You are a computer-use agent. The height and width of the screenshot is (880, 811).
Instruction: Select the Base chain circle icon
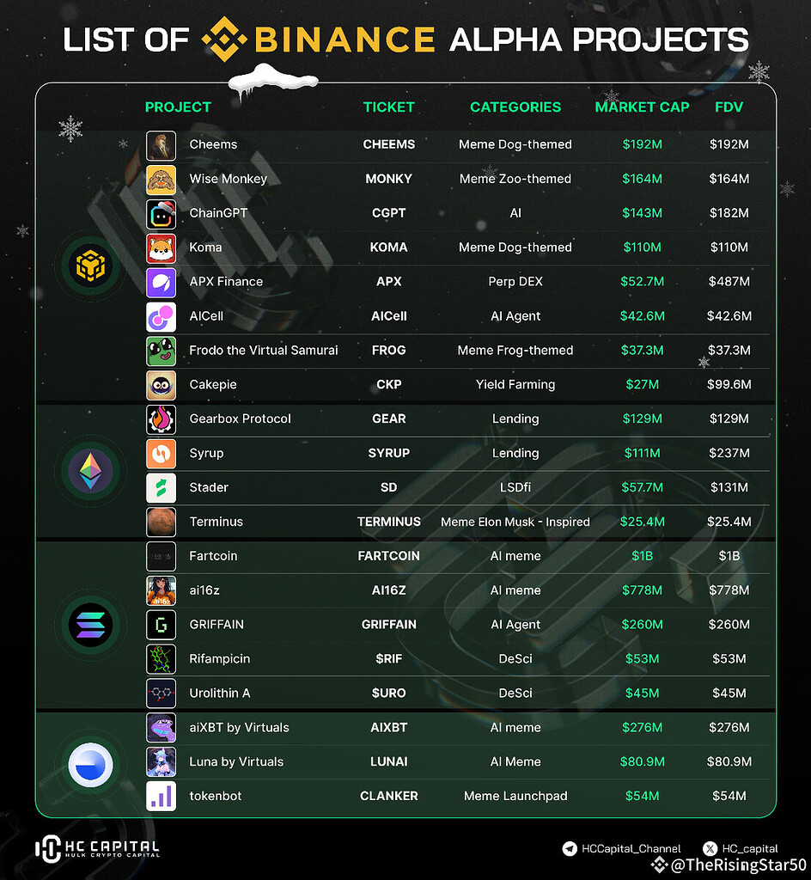(90, 764)
